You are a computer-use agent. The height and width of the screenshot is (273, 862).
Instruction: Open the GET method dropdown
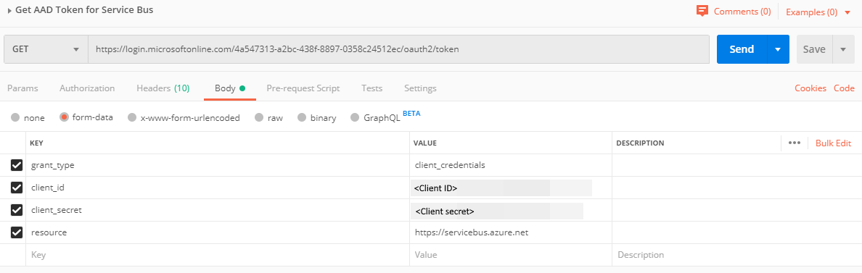coord(46,49)
